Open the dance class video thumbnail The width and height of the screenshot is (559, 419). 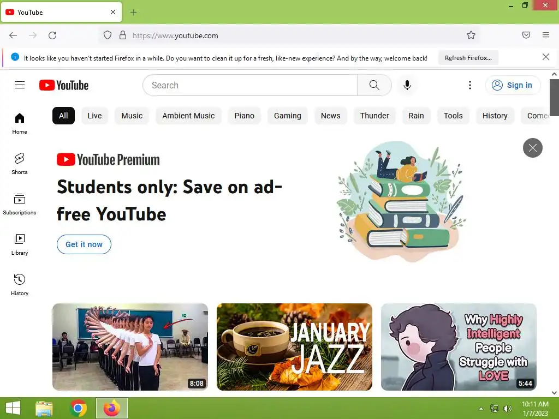point(130,347)
